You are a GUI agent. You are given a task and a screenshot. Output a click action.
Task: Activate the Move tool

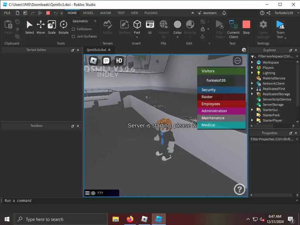pyautogui.click(x=40, y=27)
